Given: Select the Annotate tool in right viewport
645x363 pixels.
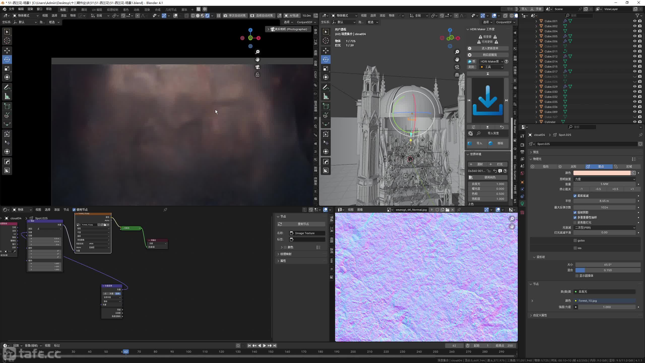Looking at the screenshot, I should [326, 87].
